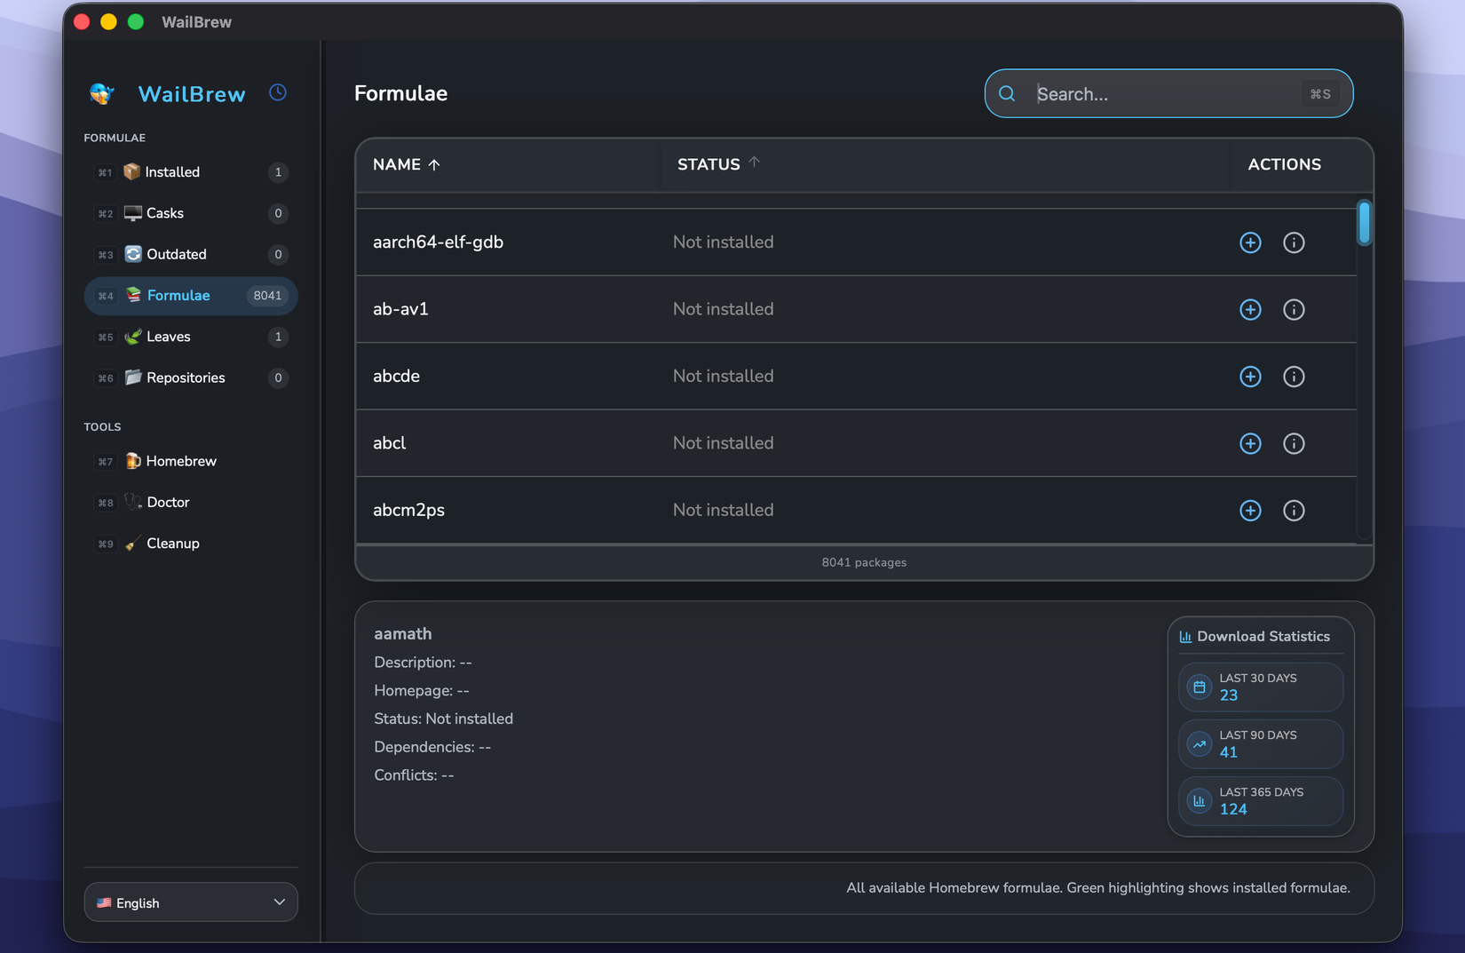Click the plus icon for abcde
The width and height of the screenshot is (1465, 953).
pos(1250,377)
